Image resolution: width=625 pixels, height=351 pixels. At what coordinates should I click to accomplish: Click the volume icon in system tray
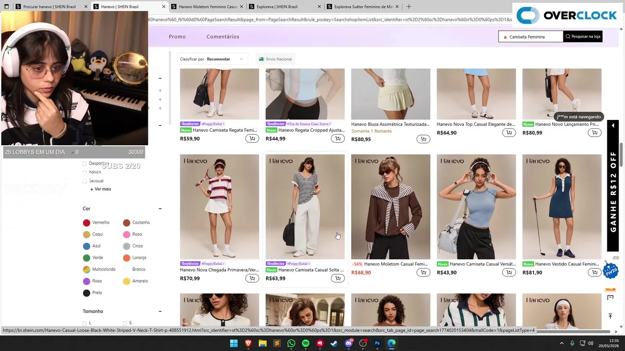click(x=591, y=343)
